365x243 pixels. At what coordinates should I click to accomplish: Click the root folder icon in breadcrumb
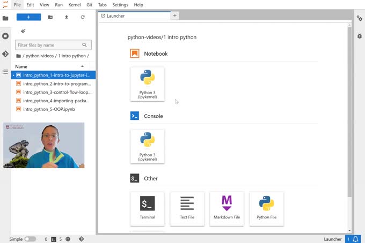pos(19,56)
